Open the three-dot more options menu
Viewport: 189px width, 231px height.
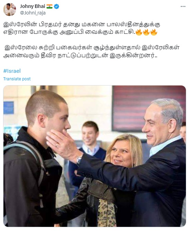[x=183, y=7]
